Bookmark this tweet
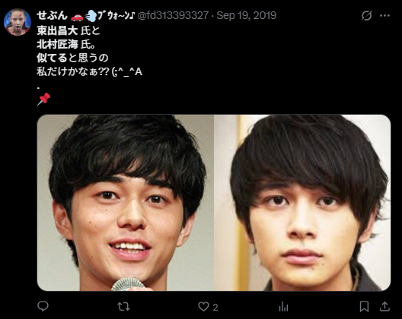 [364, 306]
